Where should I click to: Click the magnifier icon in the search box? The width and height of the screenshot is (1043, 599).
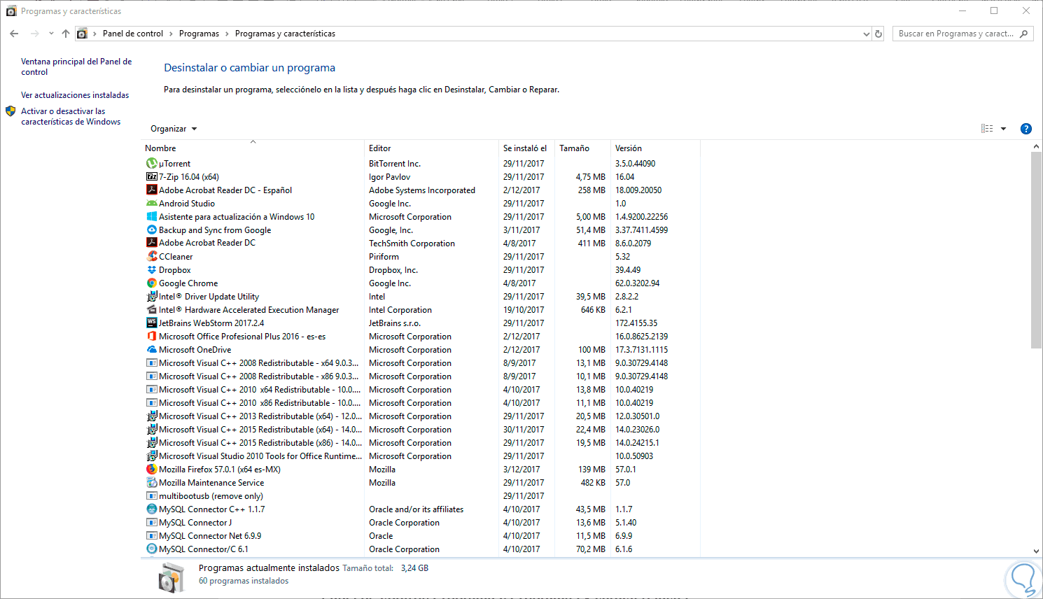click(x=1024, y=34)
